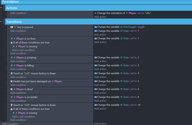Click the variable icon on State set to 10 action
Screen dimensions: 192x125
[95, 105]
